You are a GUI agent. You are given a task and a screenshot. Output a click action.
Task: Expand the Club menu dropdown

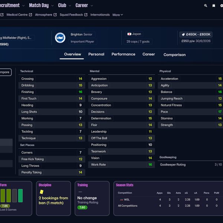pos(70,6)
